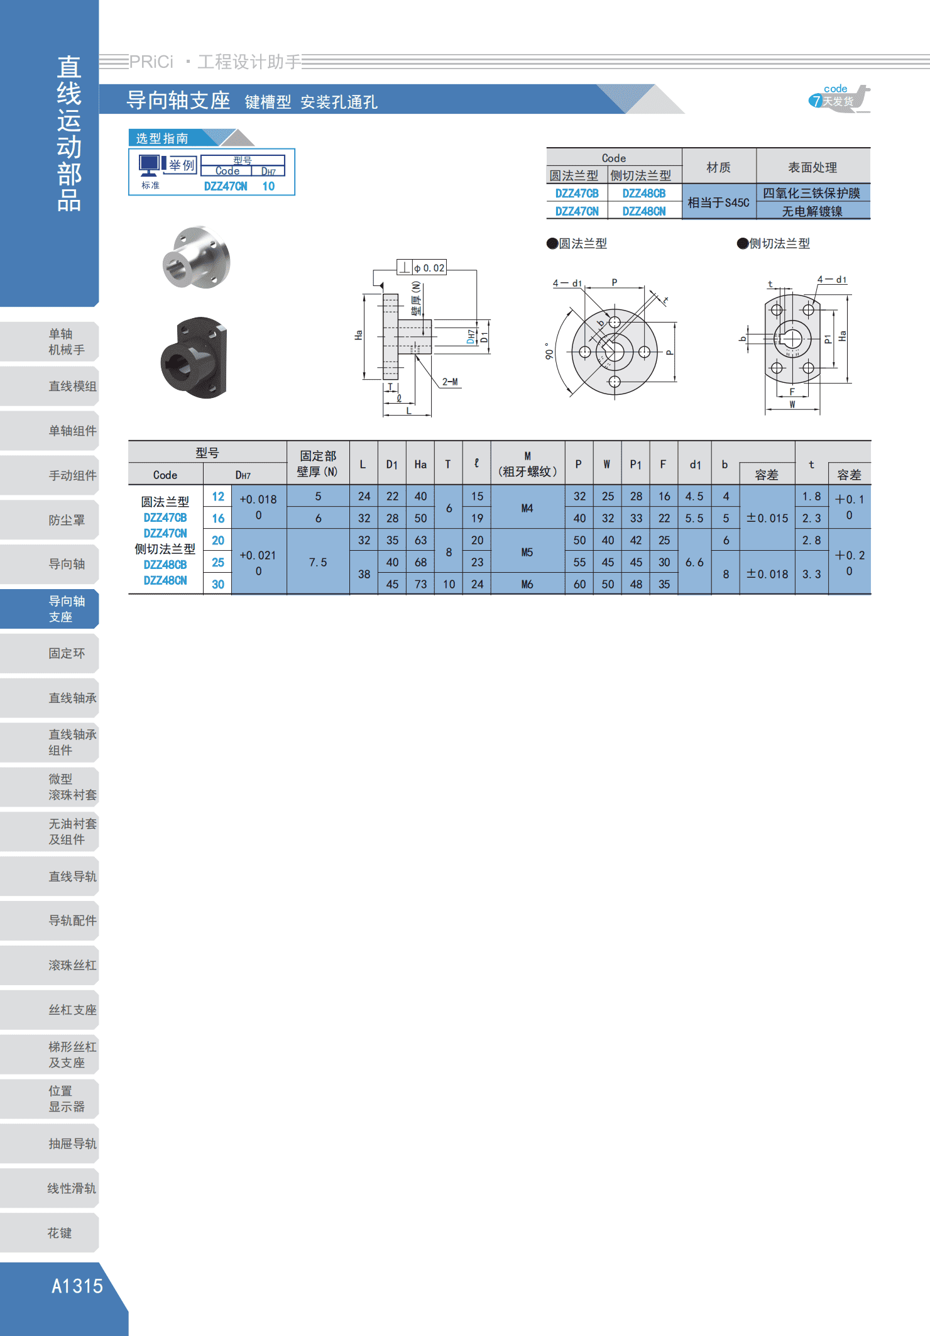
Task: Click the 相当于S45C material cell
Action: pyautogui.click(x=719, y=202)
